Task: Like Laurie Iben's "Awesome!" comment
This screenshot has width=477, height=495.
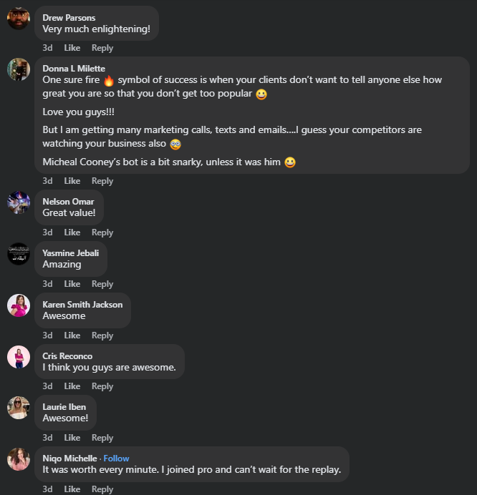Action: tap(72, 438)
